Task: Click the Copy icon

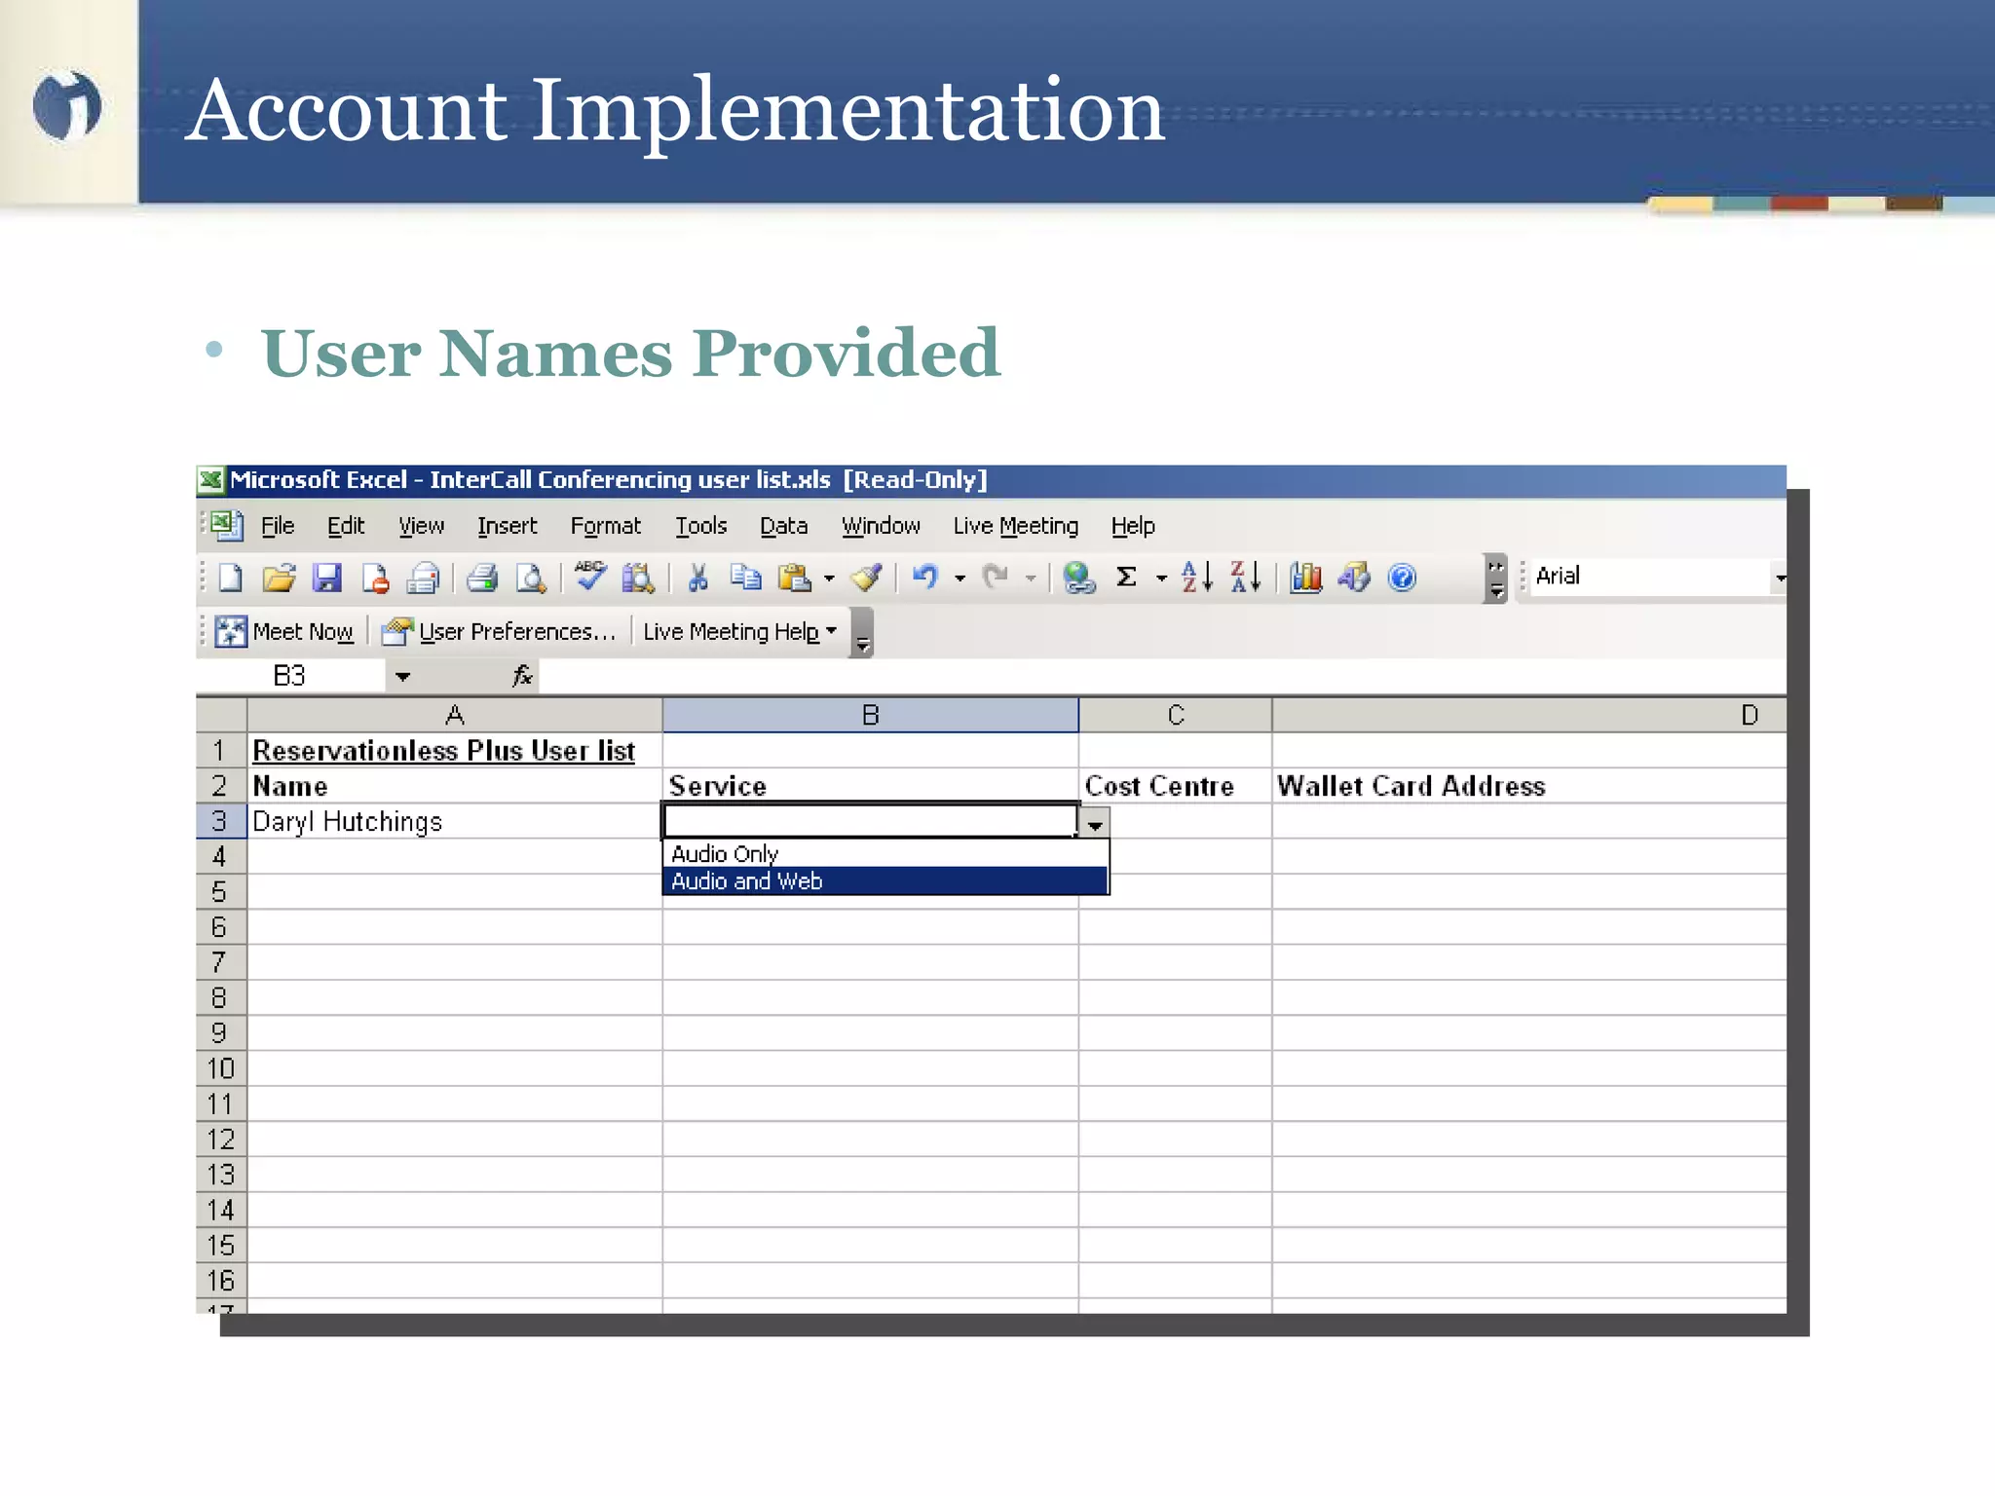Action: 746,578
